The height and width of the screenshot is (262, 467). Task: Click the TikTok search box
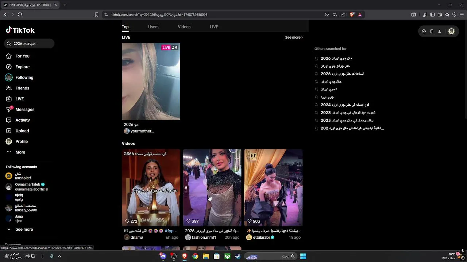[29, 43]
